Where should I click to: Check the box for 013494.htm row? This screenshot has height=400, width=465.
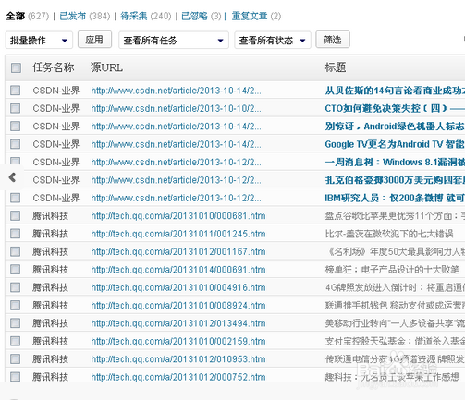coord(15,322)
